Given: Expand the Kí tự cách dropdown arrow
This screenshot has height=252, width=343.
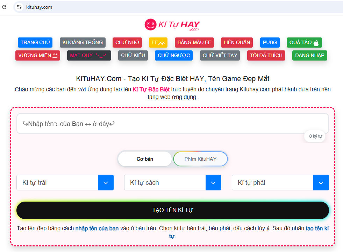Looking at the screenshot, I should [x=213, y=183].
